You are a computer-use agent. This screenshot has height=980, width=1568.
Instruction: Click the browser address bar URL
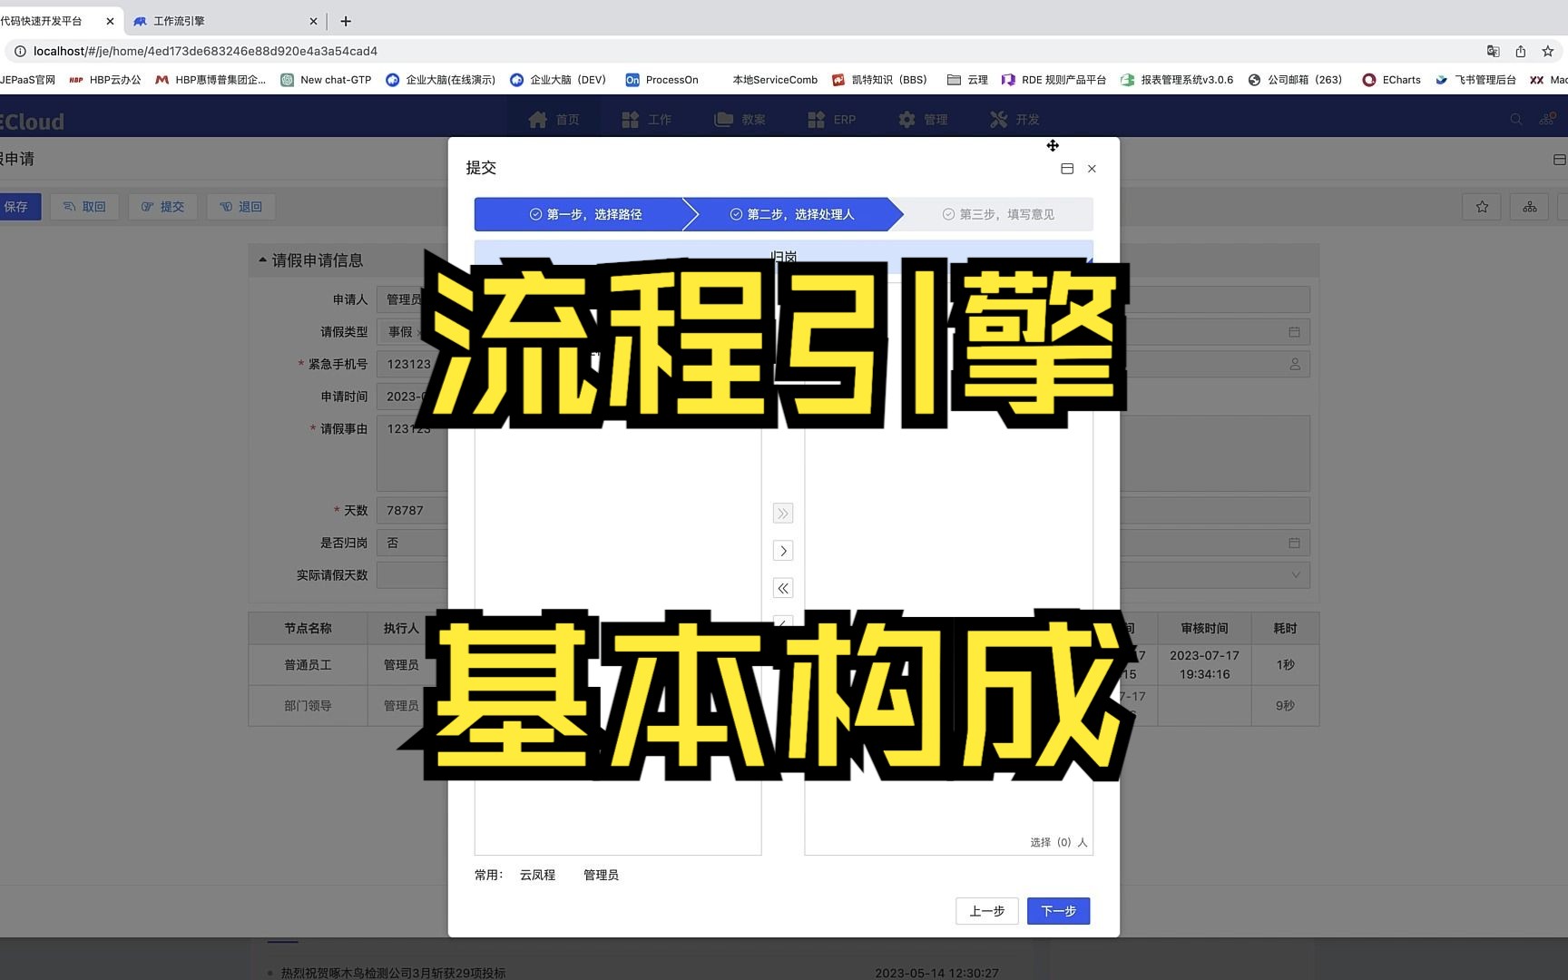pos(205,51)
